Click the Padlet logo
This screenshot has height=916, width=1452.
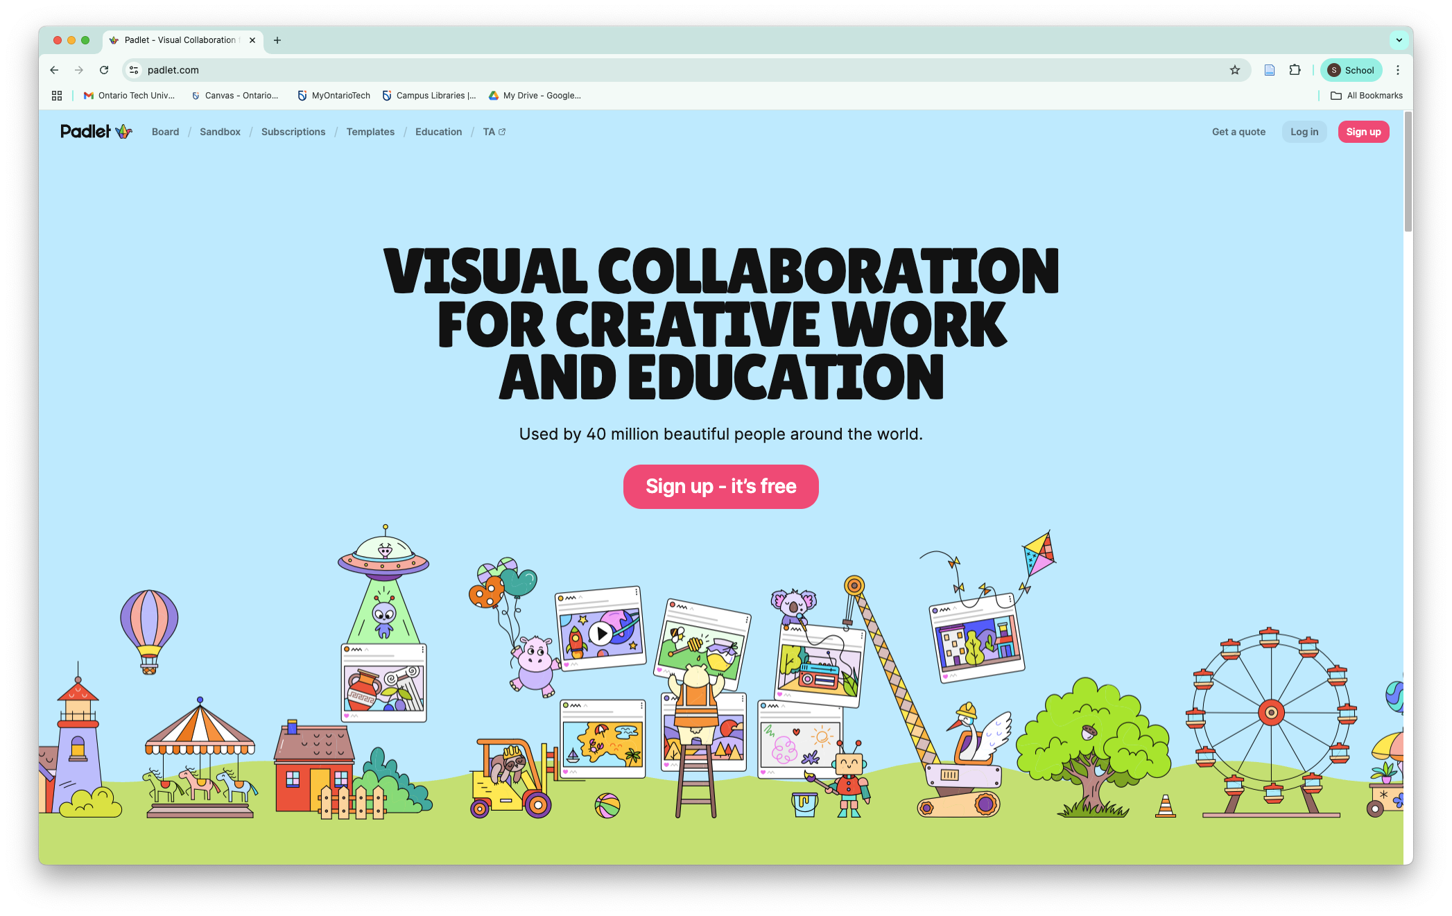[x=96, y=132]
